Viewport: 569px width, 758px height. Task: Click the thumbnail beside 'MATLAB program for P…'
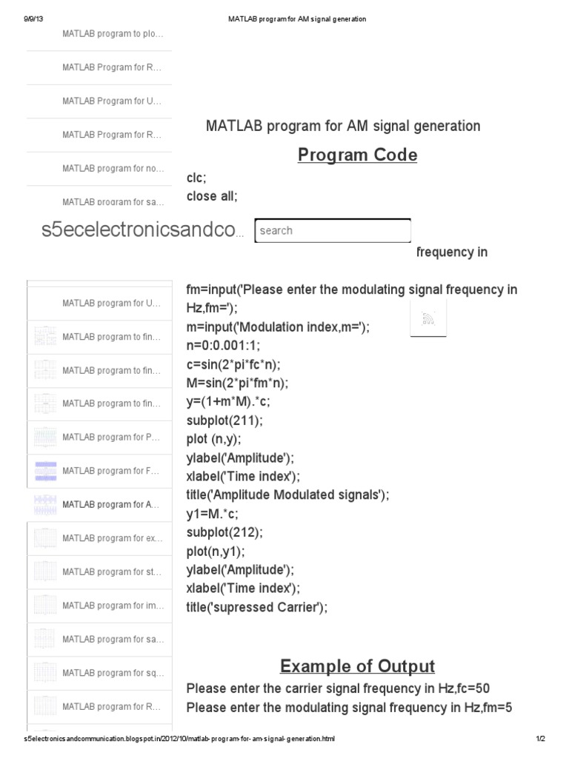coord(45,437)
